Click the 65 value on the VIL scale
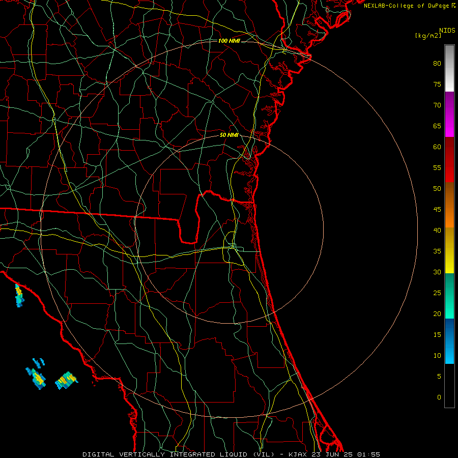The image size is (458, 458). pyautogui.click(x=437, y=126)
